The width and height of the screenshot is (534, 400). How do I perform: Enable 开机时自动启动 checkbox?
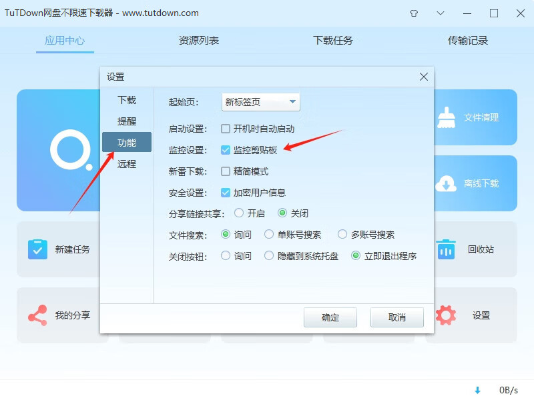(x=226, y=129)
